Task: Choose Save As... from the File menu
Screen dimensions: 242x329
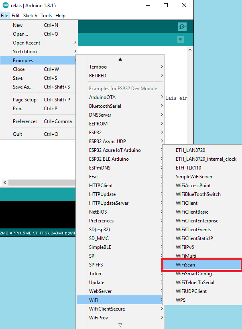Action: (x=38, y=87)
